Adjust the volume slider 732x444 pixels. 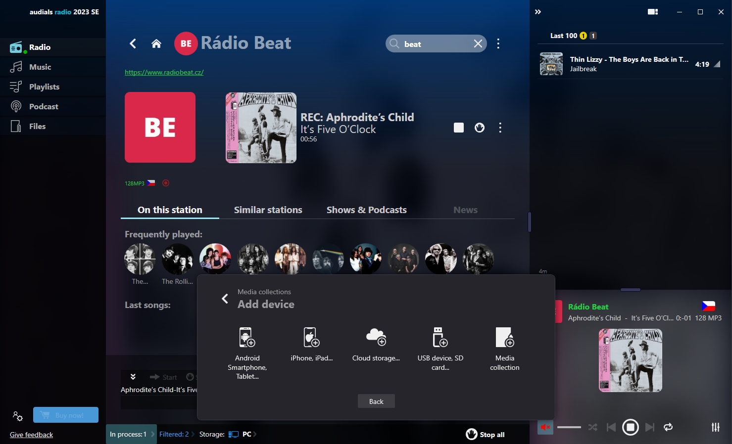tap(569, 427)
